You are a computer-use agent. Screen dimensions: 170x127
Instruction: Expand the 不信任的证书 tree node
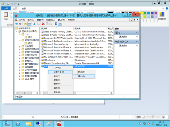coord(20,55)
